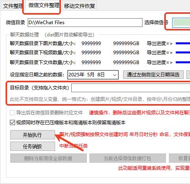
Task: Click the image count value 9999999
Action: [x=91, y=44]
